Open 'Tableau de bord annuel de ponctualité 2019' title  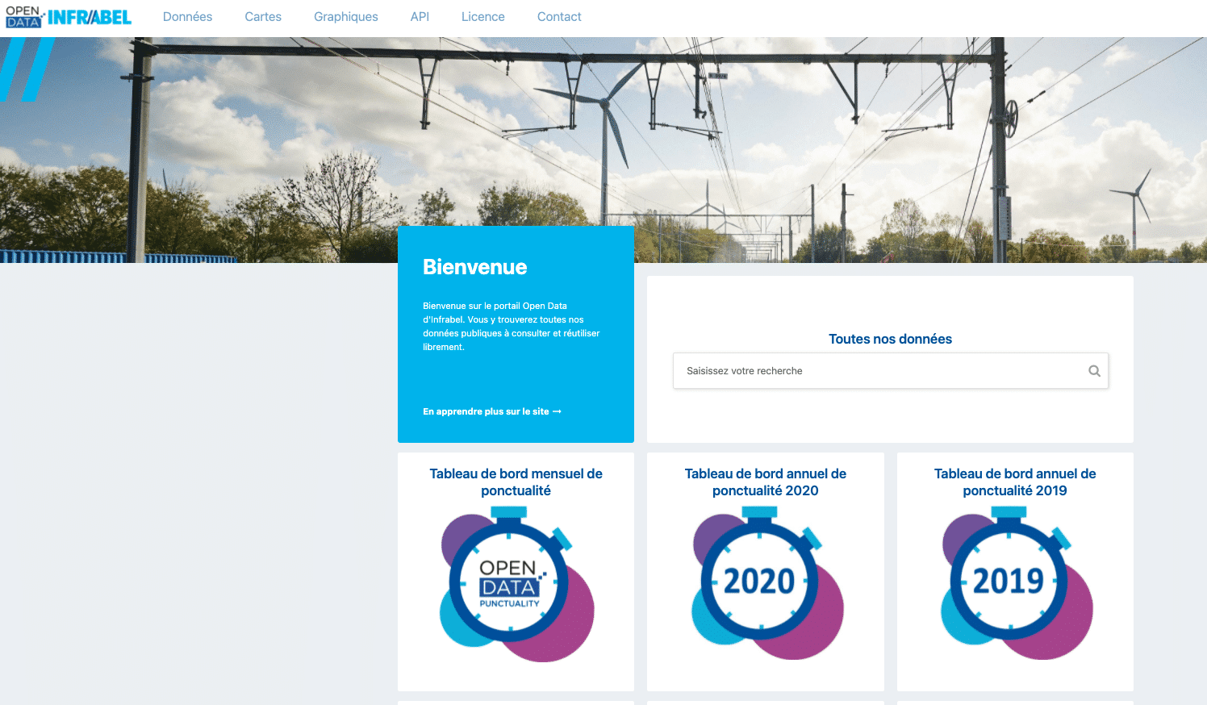click(1014, 482)
